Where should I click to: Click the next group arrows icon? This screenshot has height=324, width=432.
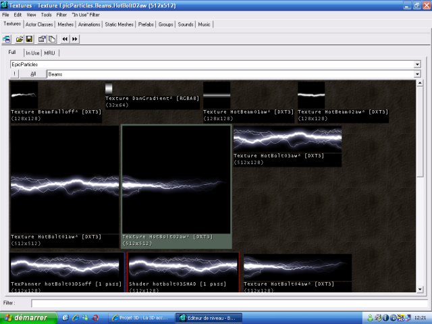click(75, 39)
